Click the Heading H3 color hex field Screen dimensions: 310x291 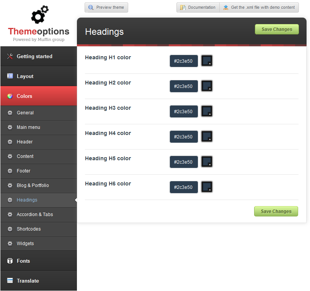pyautogui.click(x=184, y=112)
